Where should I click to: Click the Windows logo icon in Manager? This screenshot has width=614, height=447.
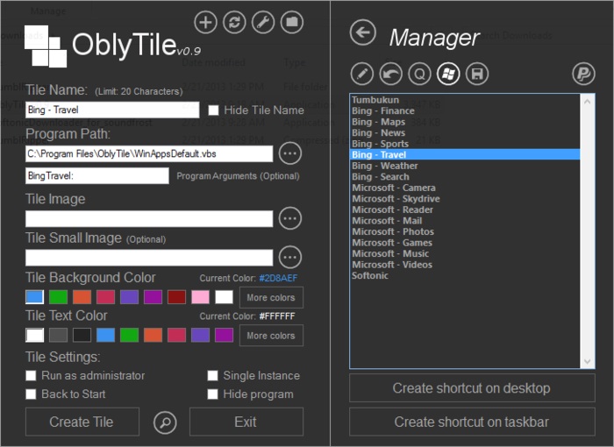pos(448,74)
